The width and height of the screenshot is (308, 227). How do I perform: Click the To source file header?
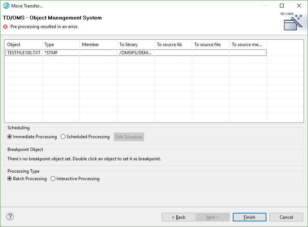click(210, 45)
